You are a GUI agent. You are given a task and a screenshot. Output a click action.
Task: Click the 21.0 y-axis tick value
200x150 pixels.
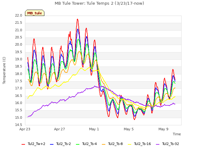click(x=19, y=30)
